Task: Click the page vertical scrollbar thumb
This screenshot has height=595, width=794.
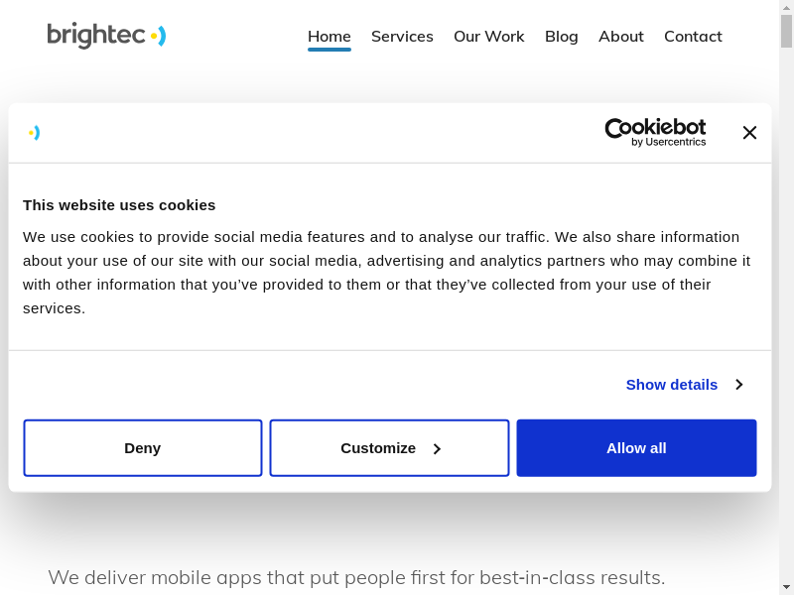Action: tap(786, 32)
